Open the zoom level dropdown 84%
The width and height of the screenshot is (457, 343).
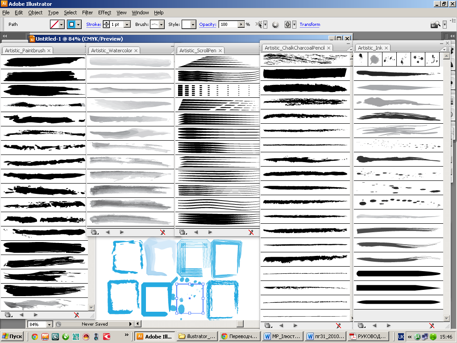point(49,324)
